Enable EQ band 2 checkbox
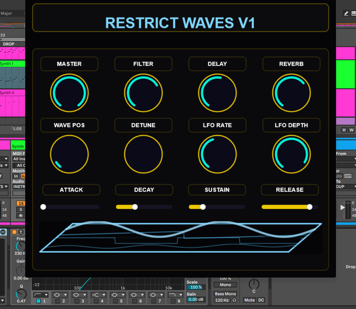The width and height of the screenshot is (356, 309). tap(58, 301)
